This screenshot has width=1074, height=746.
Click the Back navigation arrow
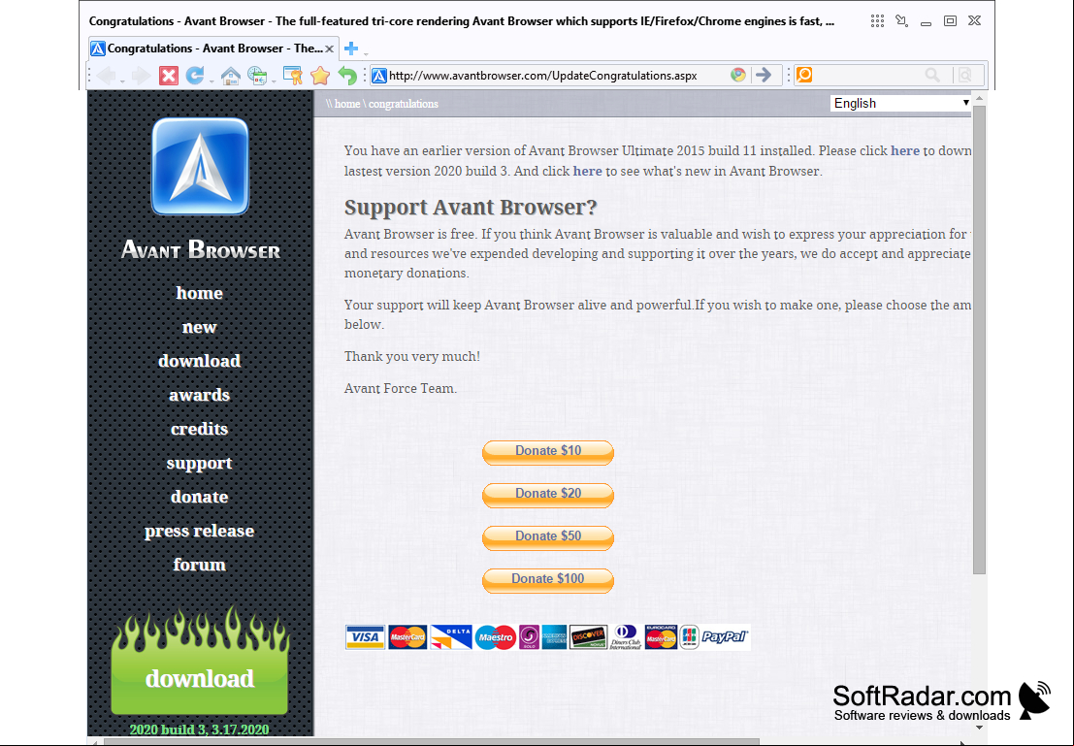coord(106,76)
